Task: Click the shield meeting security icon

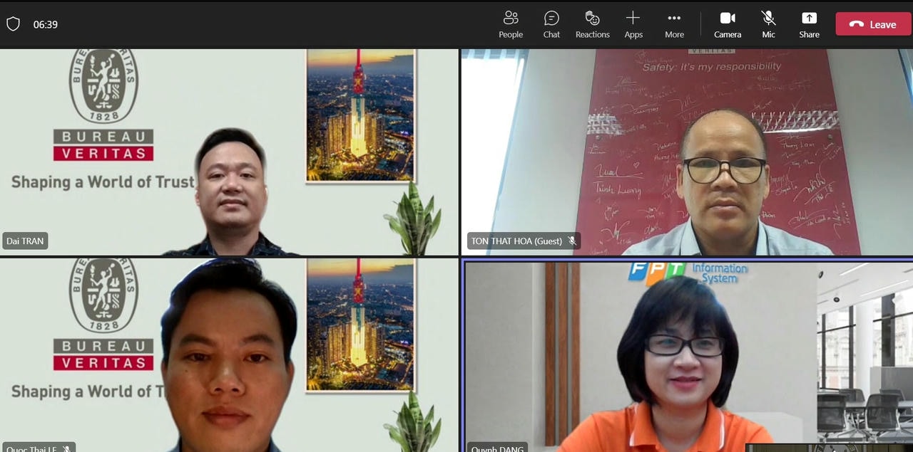Action: tap(13, 24)
